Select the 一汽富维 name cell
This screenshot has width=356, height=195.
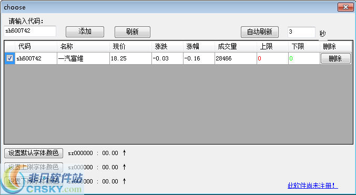[83, 58]
